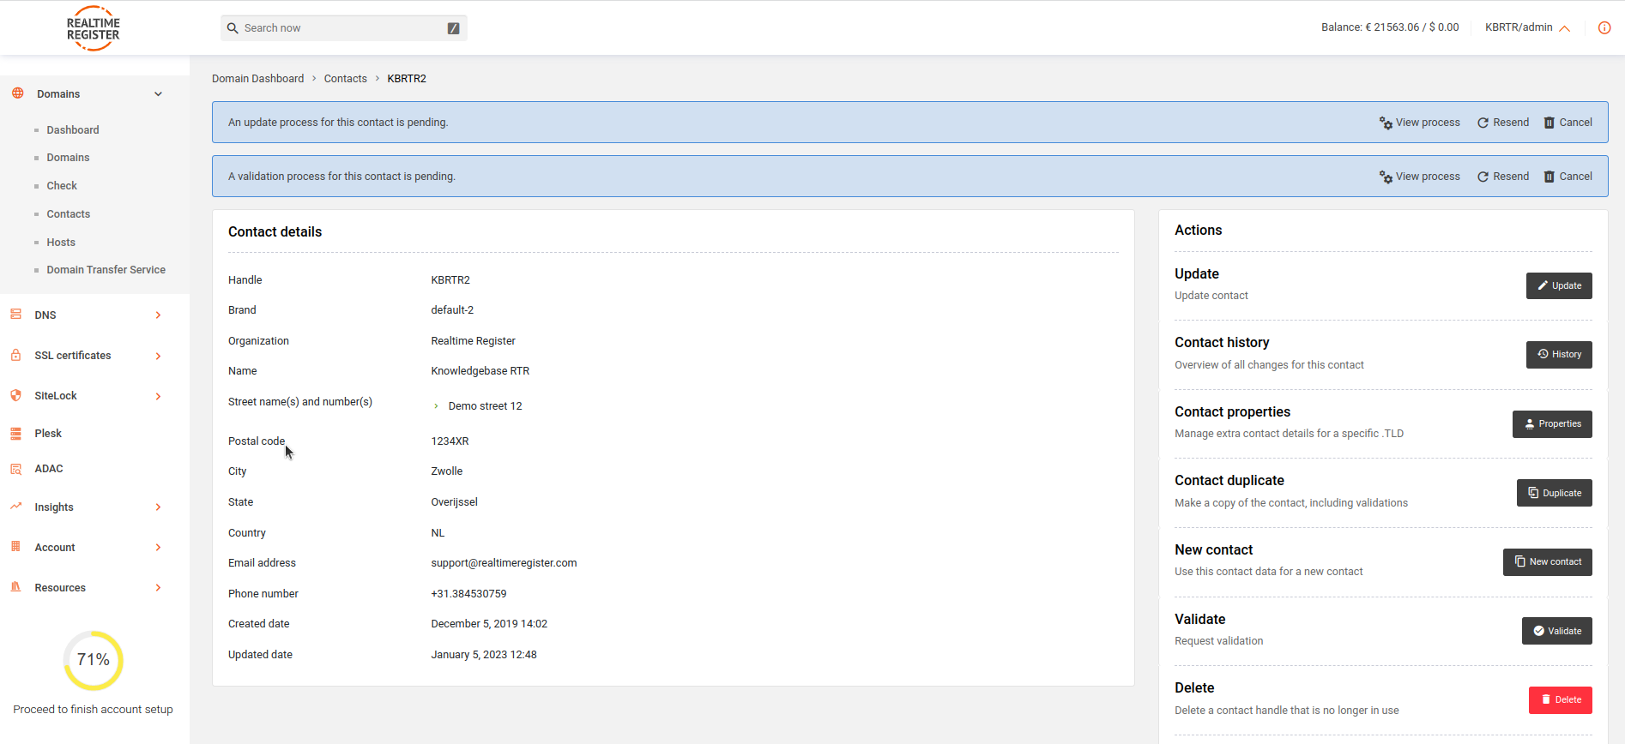The width and height of the screenshot is (1625, 744).
Task: Click updated date January 5, 2023 12:48
Action: [484, 655]
